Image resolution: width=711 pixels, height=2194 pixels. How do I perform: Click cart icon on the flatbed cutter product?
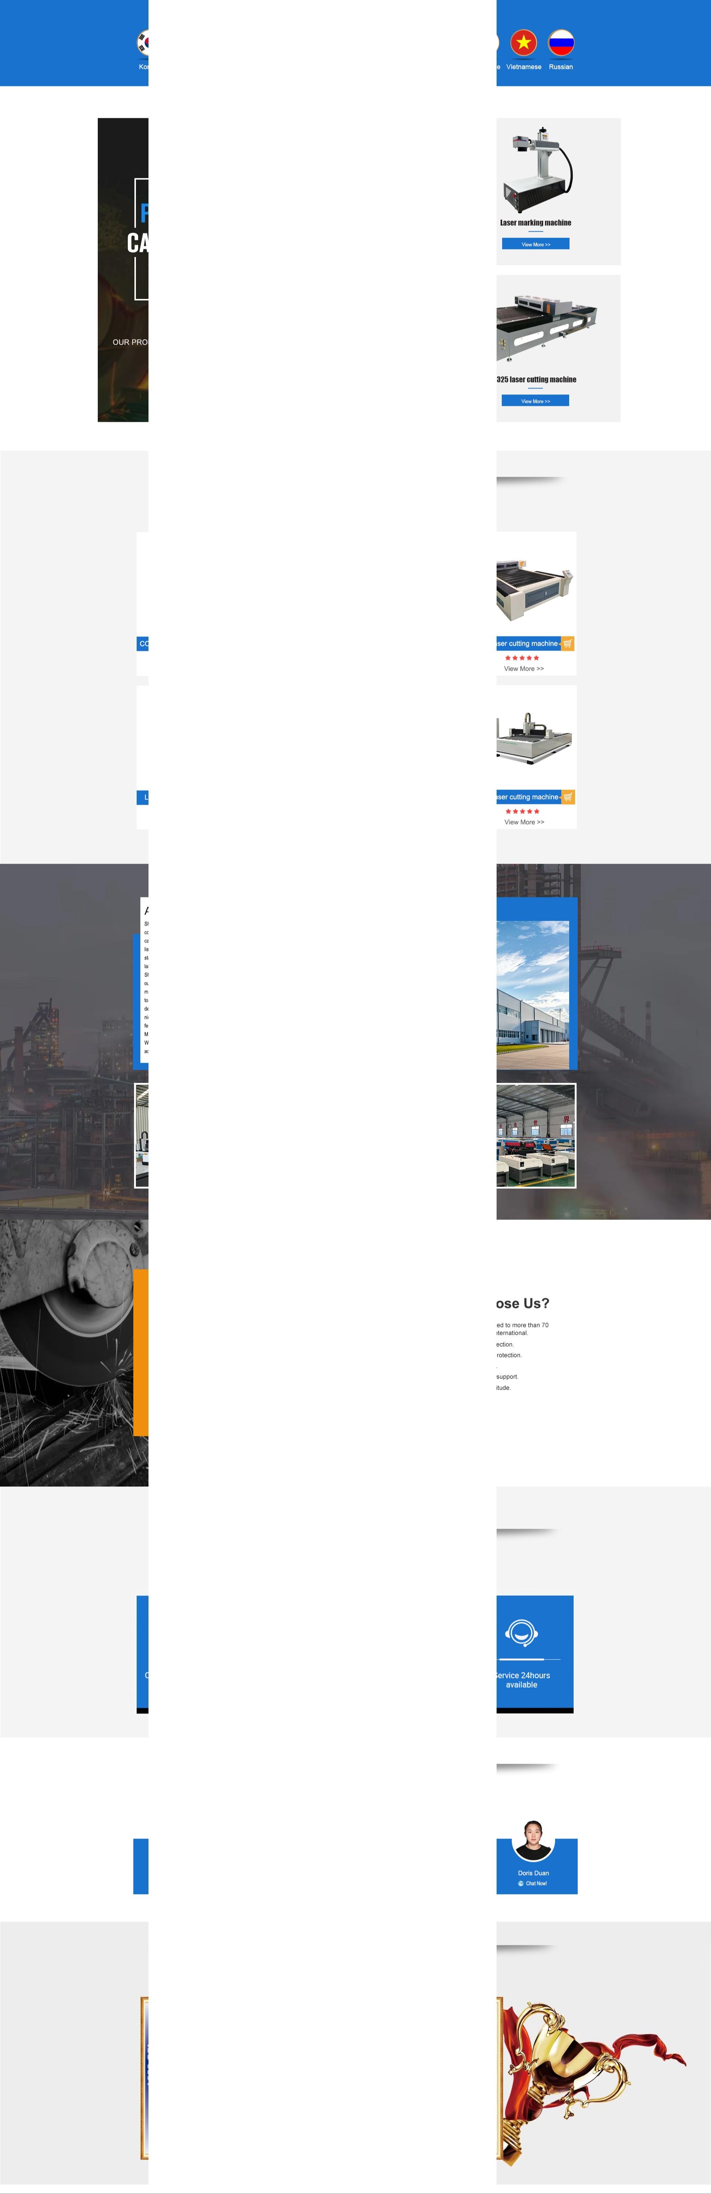pyautogui.click(x=567, y=644)
